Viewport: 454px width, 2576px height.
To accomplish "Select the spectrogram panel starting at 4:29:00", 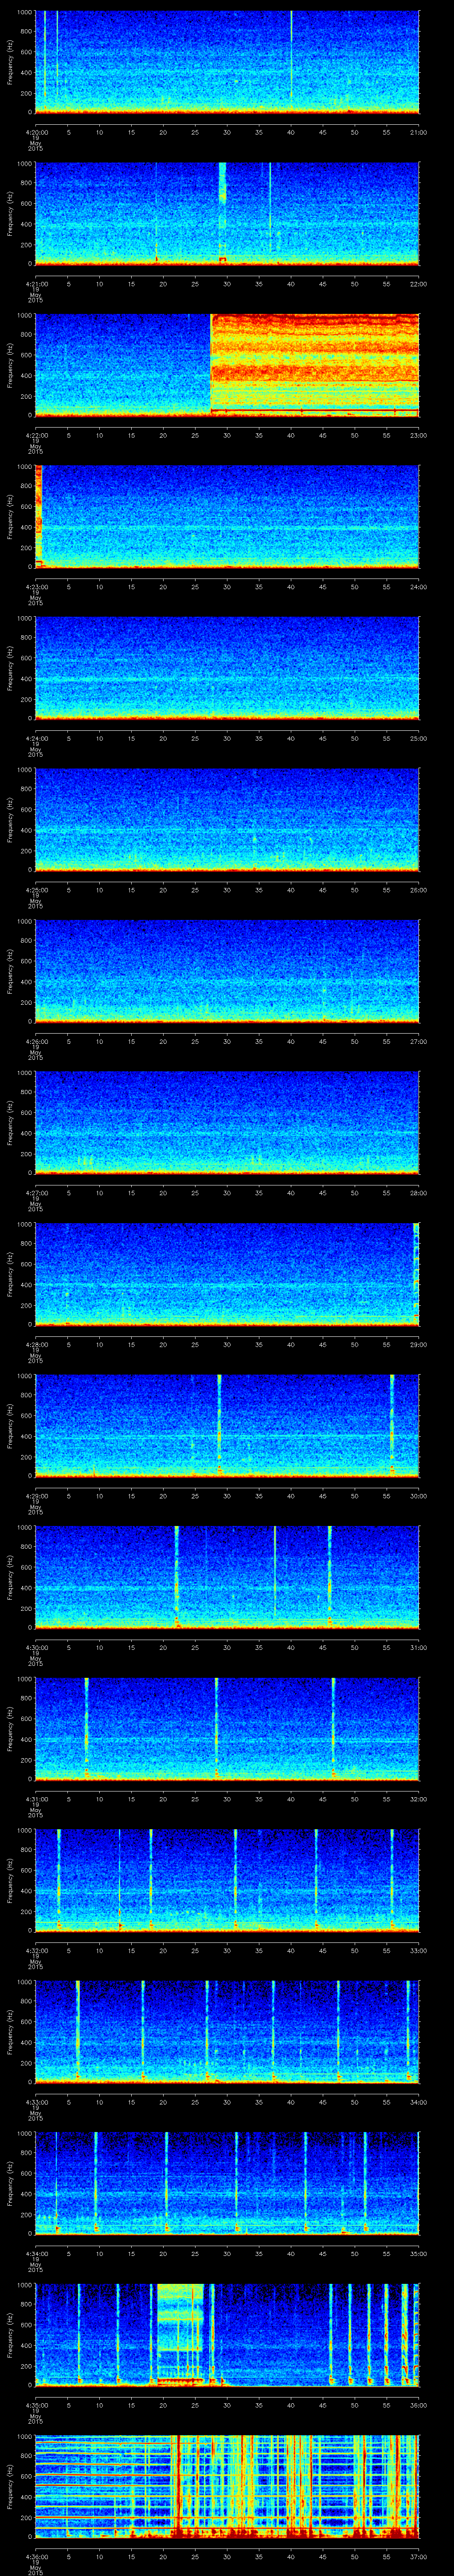I will tap(227, 1425).
